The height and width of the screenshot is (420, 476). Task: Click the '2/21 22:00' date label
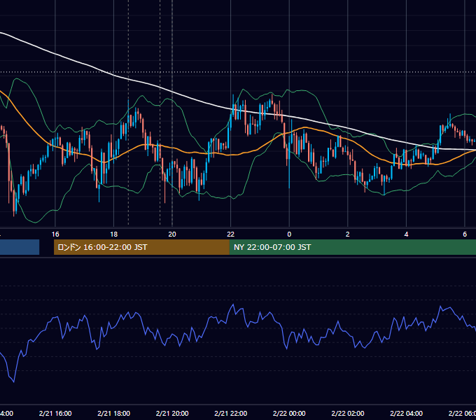(231, 413)
